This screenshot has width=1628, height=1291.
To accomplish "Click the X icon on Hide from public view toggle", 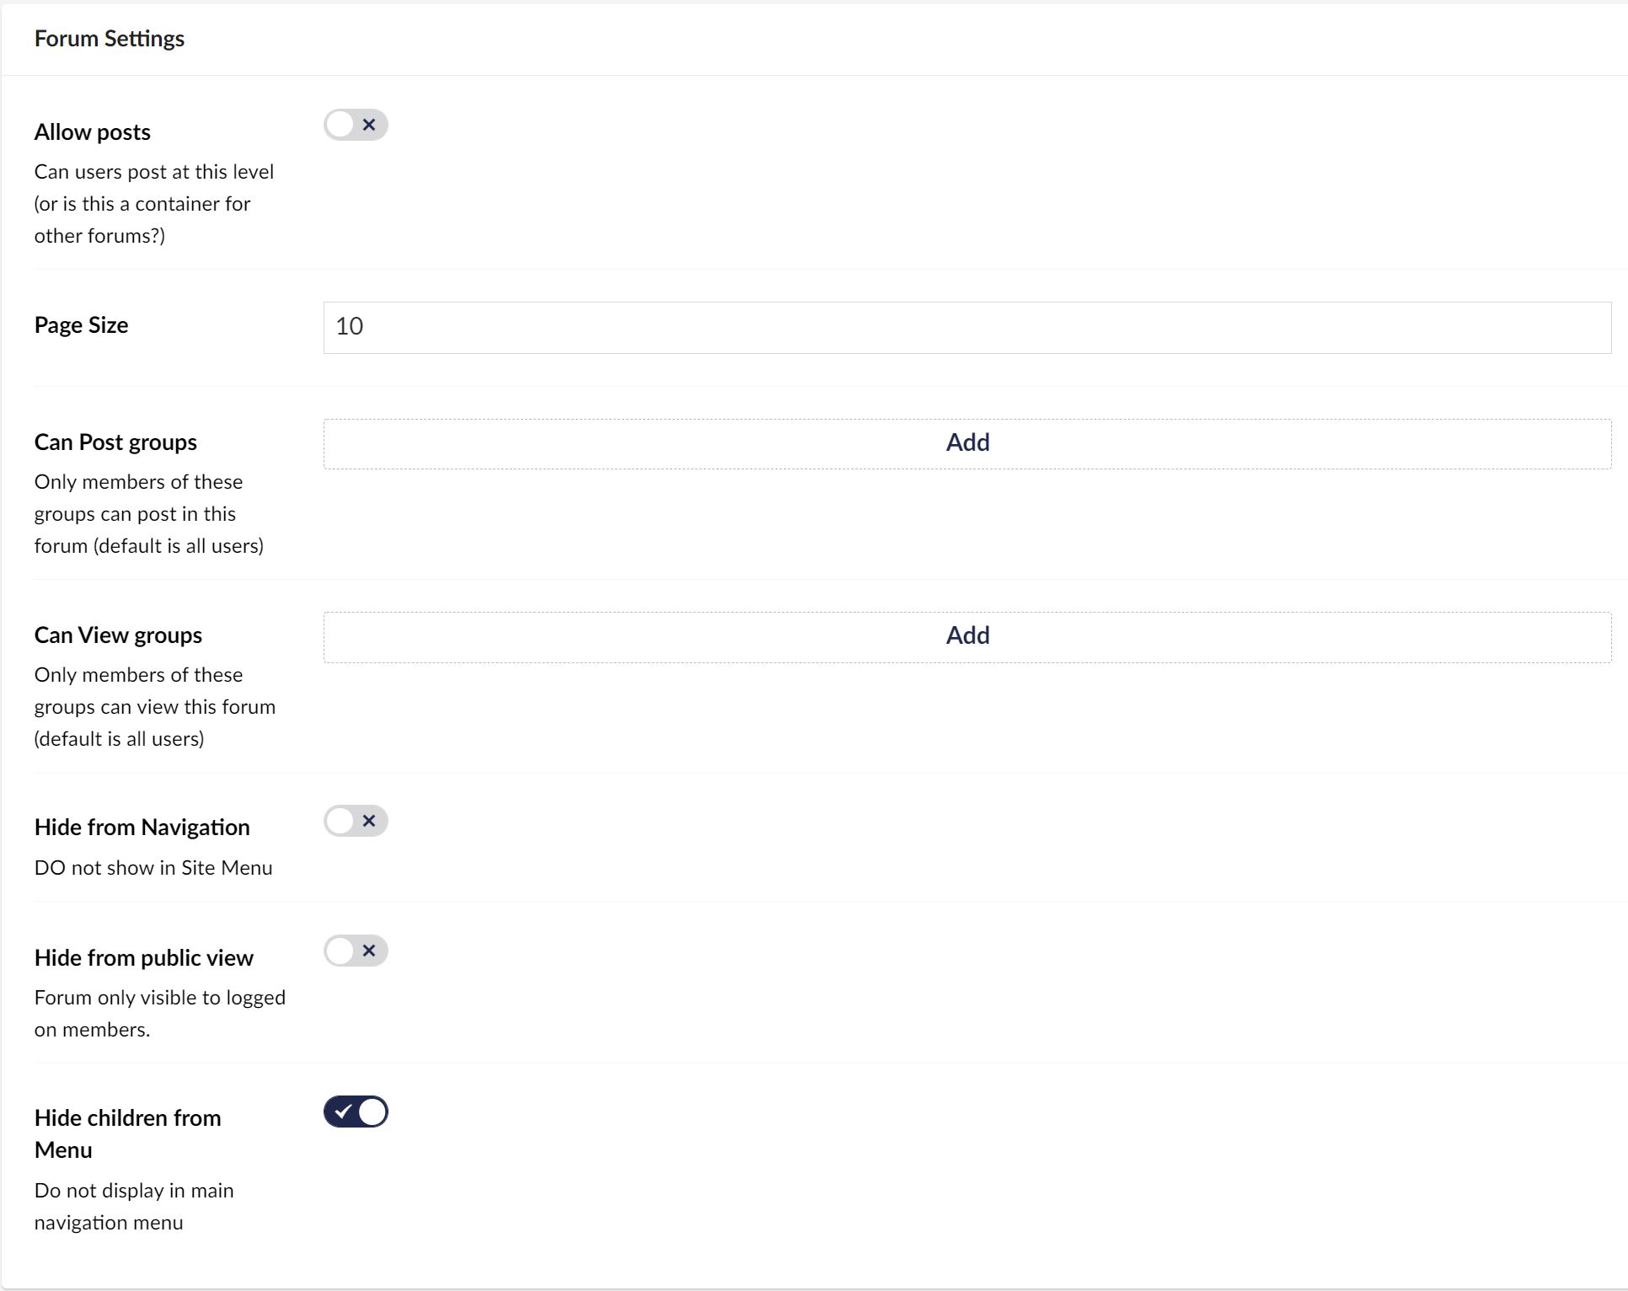I will tap(368, 951).
